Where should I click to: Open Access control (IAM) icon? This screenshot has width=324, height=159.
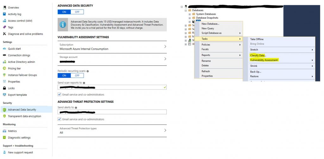(x=4, y=21)
